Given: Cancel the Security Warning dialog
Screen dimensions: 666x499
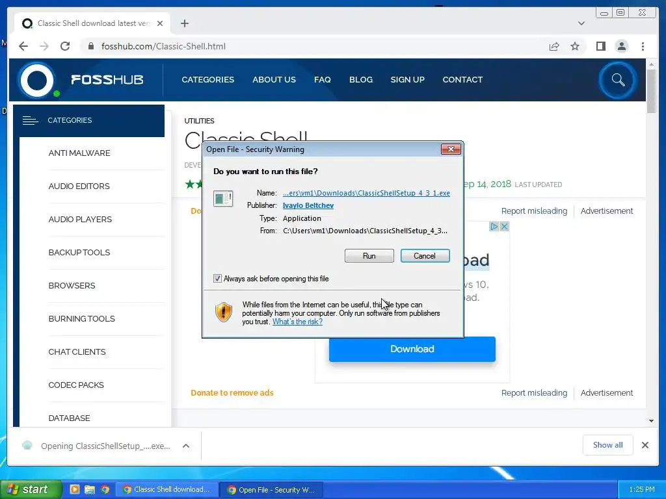Looking at the screenshot, I should pos(425,256).
